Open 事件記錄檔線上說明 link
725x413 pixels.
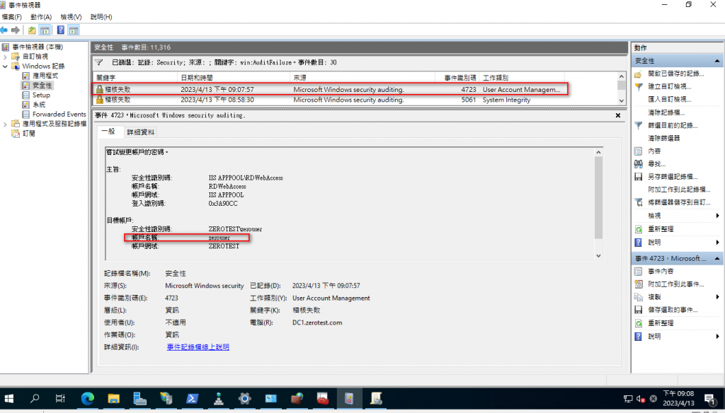[x=198, y=347]
